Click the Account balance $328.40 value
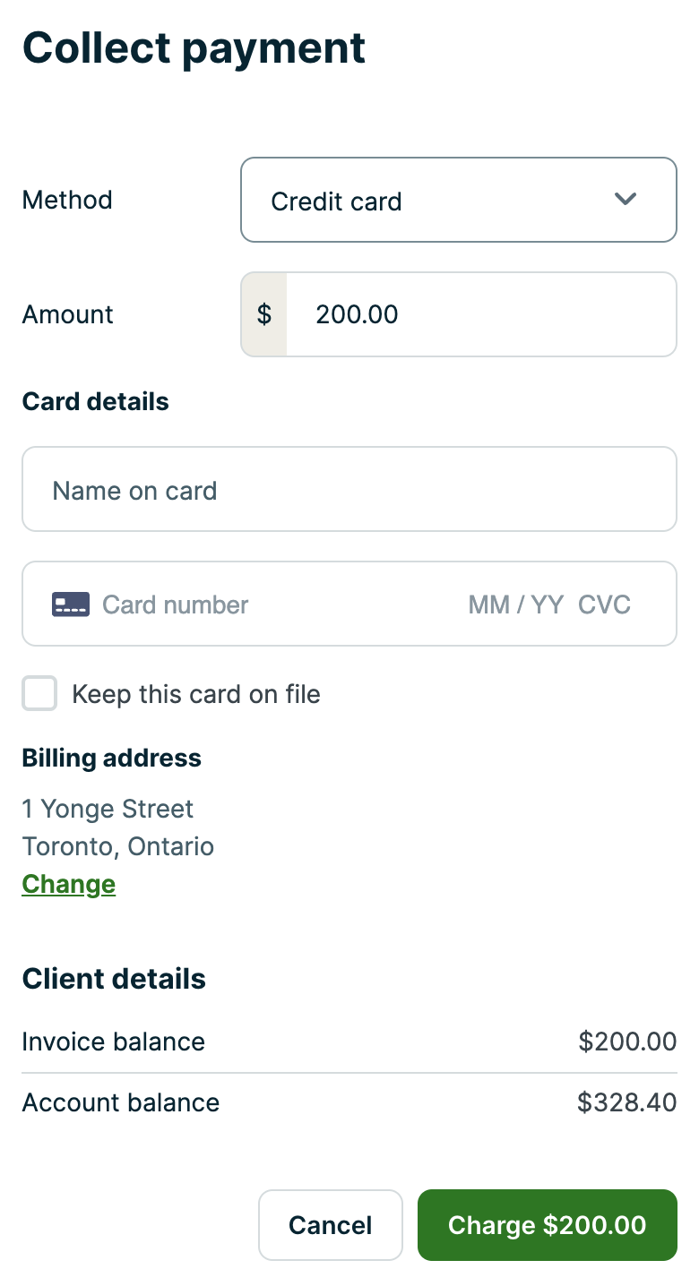Viewport: 699px width, 1286px height. pyautogui.click(x=626, y=1102)
